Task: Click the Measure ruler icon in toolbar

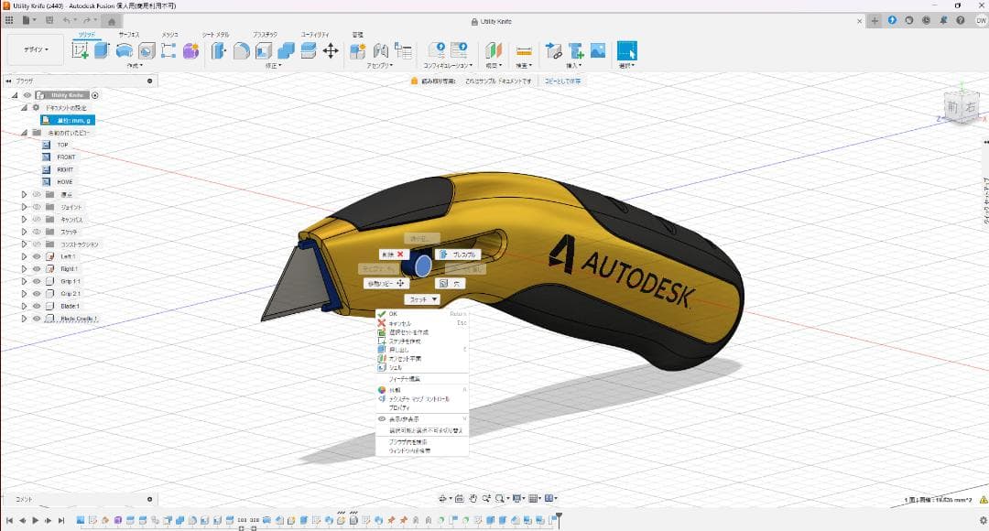Action: pos(524,50)
